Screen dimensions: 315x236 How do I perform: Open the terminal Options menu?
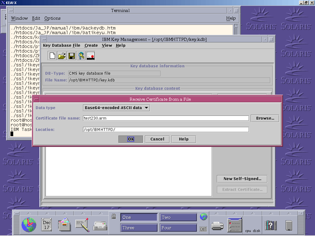point(52,18)
